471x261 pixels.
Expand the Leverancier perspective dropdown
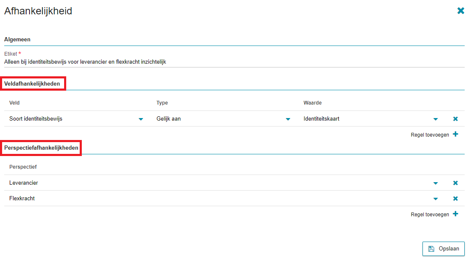tap(435, 183)
